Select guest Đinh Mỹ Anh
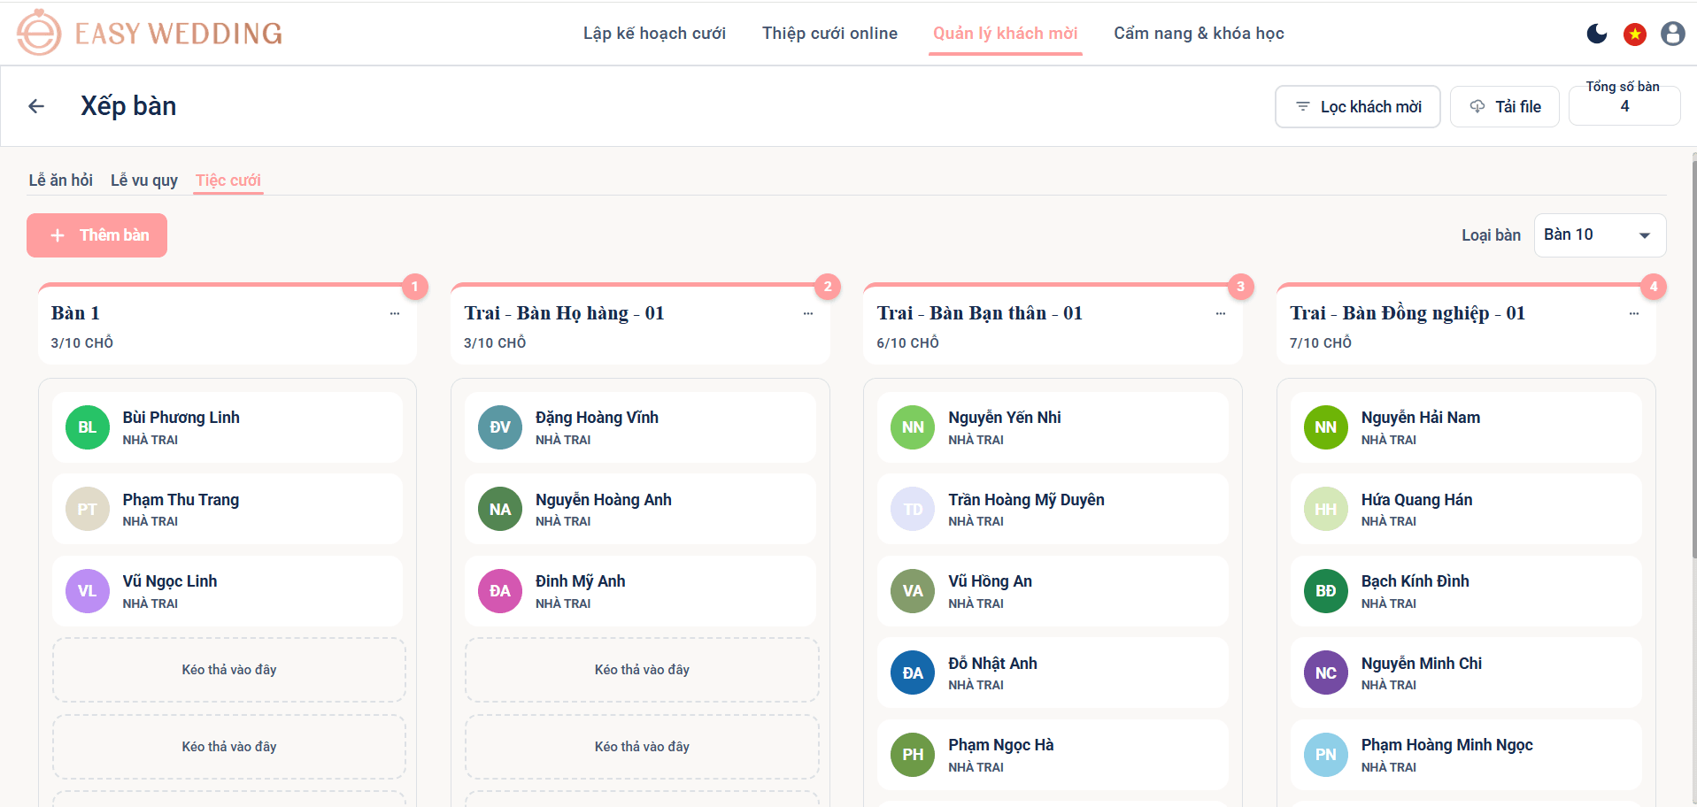This screenshot has height=807, width=1697. point(640,591)
